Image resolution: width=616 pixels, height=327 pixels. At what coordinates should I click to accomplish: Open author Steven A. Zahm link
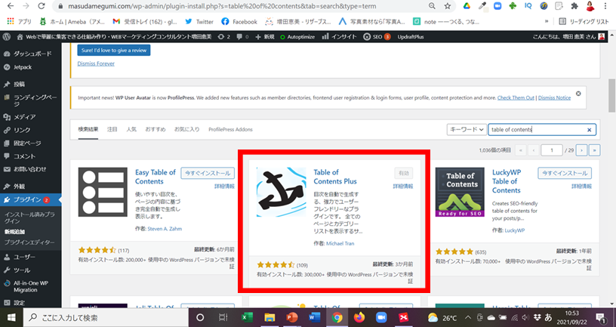[x=165, y=229]
